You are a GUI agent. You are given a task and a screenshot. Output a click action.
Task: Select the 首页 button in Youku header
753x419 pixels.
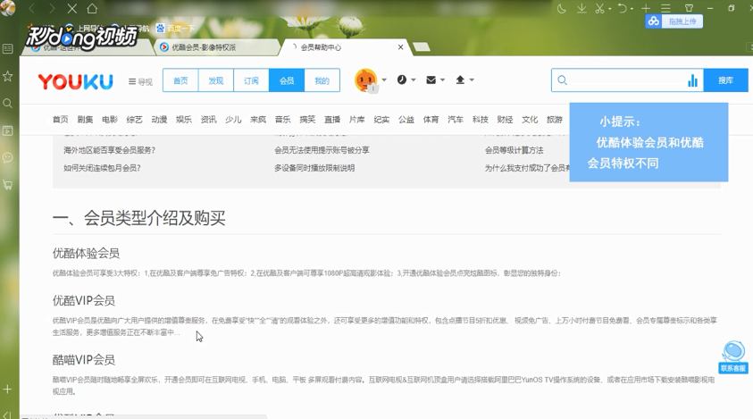click(180, 80)
